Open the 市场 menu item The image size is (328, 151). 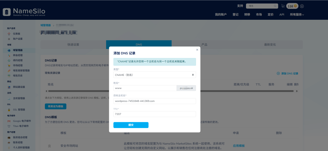pyautogui.click(x=259, y=15)
